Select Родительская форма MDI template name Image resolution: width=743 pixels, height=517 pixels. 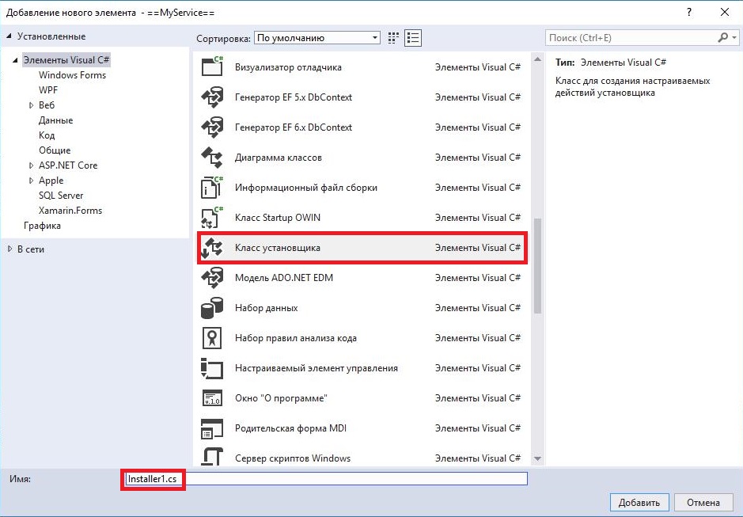click(290, 428)
